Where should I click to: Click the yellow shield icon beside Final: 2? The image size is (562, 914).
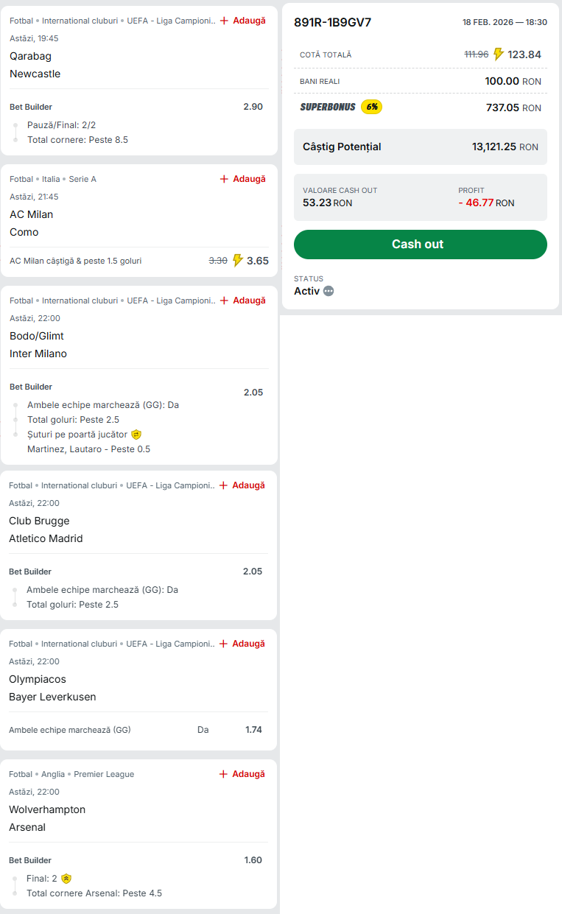point(66,878)
